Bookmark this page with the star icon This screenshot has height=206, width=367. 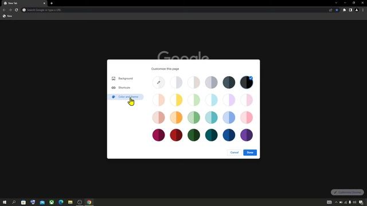click(x=337, y=10)
